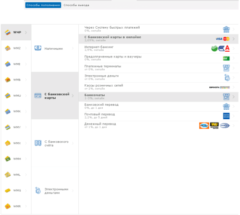Image resolution: width=240 pixels, height=215 pixels.
Task: Click the Visa Mastercard logo
Action: [223, 39]
